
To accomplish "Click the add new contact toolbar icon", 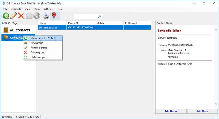I will pos(6,16).
